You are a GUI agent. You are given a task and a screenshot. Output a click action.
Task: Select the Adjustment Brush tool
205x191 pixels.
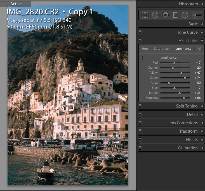[197, 15]
